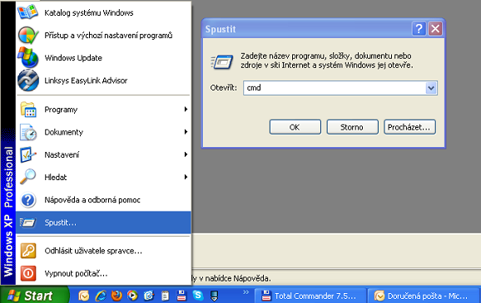Screen dimensions: 481x303
Task: Open Nápověda a odborná pomoc
Action: coord(103,200)
